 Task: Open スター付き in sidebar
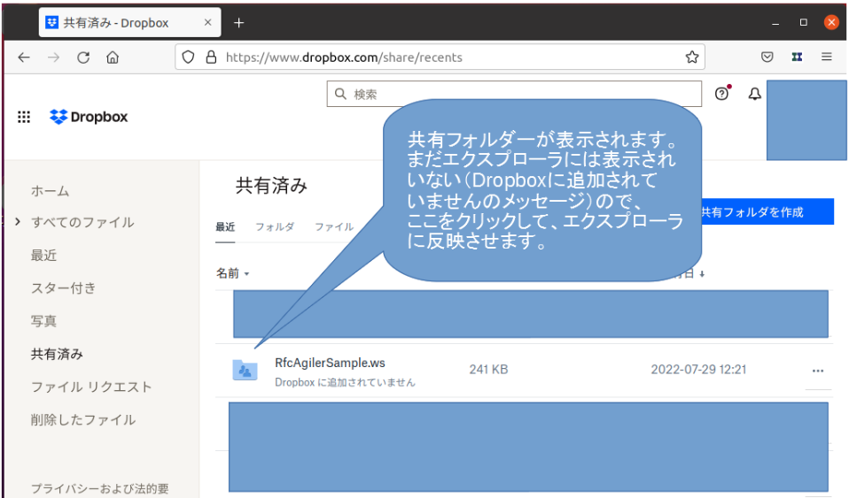tap(63, 288)
